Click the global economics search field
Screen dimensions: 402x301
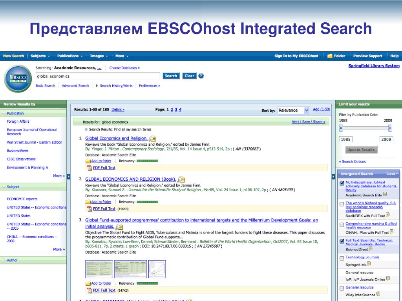98,76
